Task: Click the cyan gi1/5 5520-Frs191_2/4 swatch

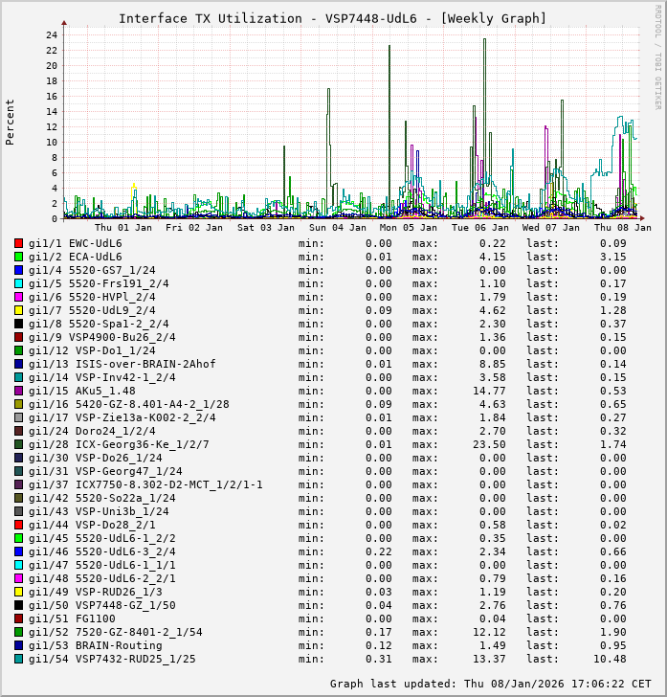Action: pyautogui.click(x=18, y=283)
